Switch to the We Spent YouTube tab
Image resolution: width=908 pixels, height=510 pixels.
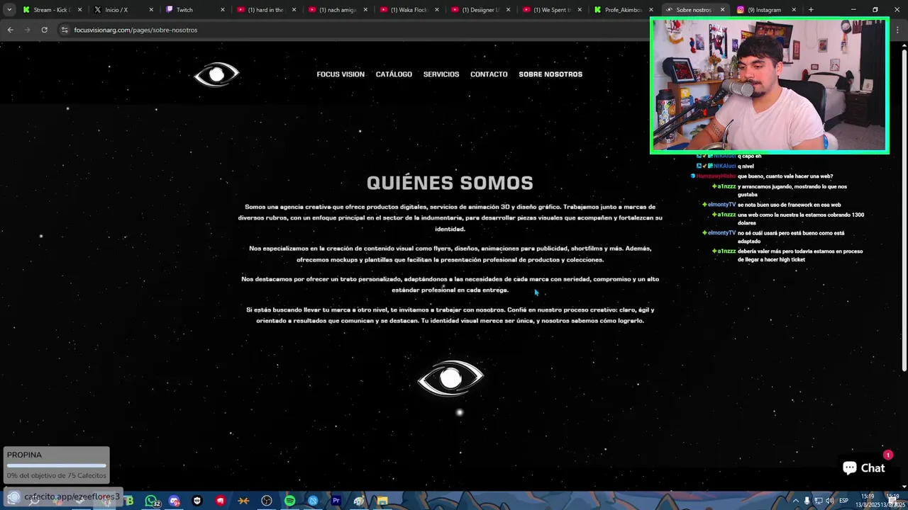pos(551,10)
